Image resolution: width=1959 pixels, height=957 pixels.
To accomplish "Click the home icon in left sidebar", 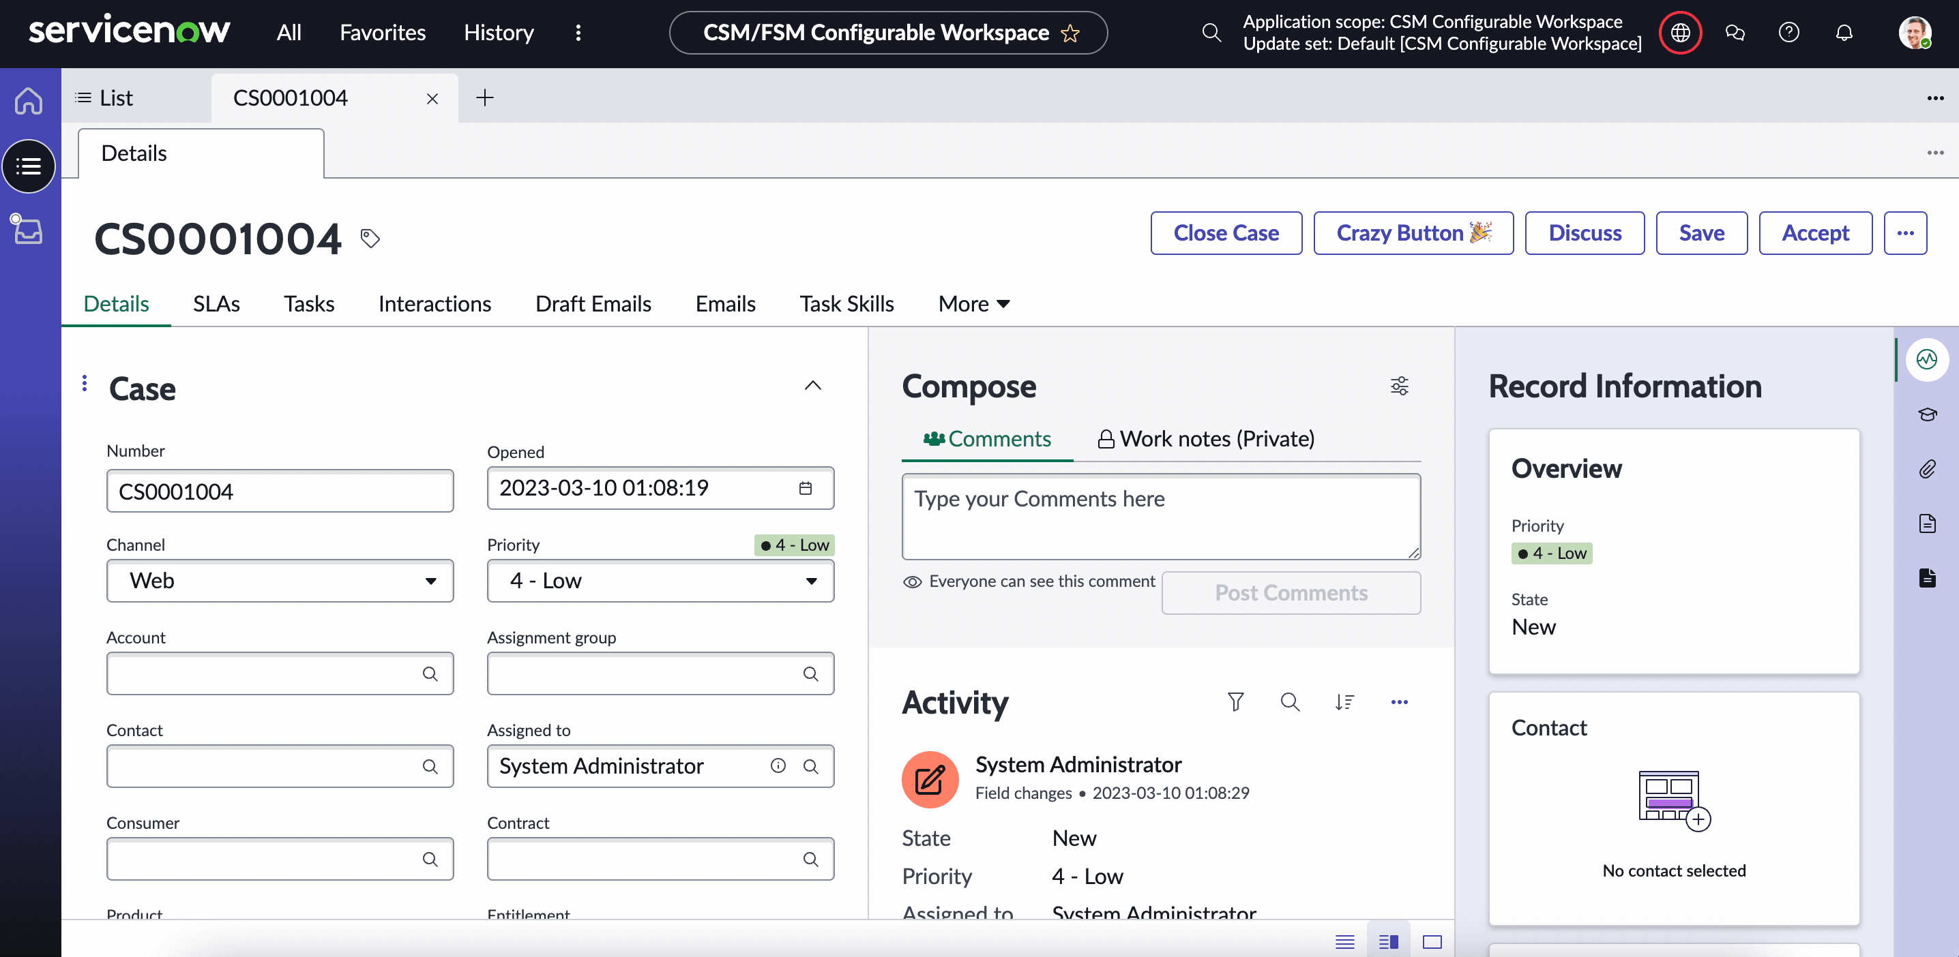I will coord(29,100).
